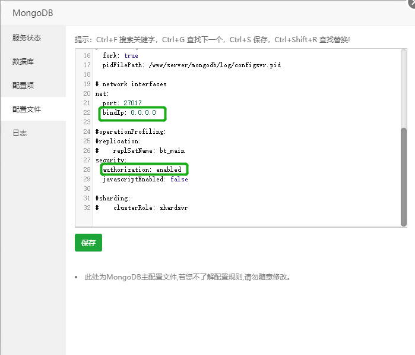Viewport: 415px width, 355px height.
Task: Click line number 28 in gutter
Action: [x=87, y=169]
